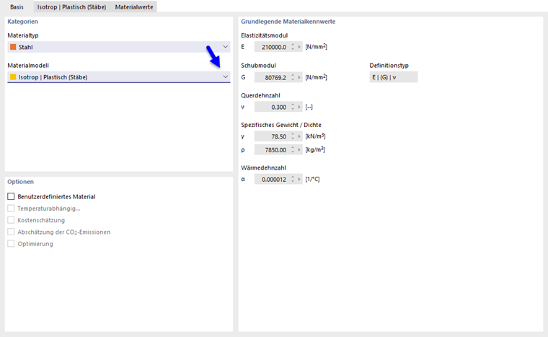
Task: Click the Spezifisches Gewicht / Dichte label
Action: pyautogui.click(x=281, y=125)
